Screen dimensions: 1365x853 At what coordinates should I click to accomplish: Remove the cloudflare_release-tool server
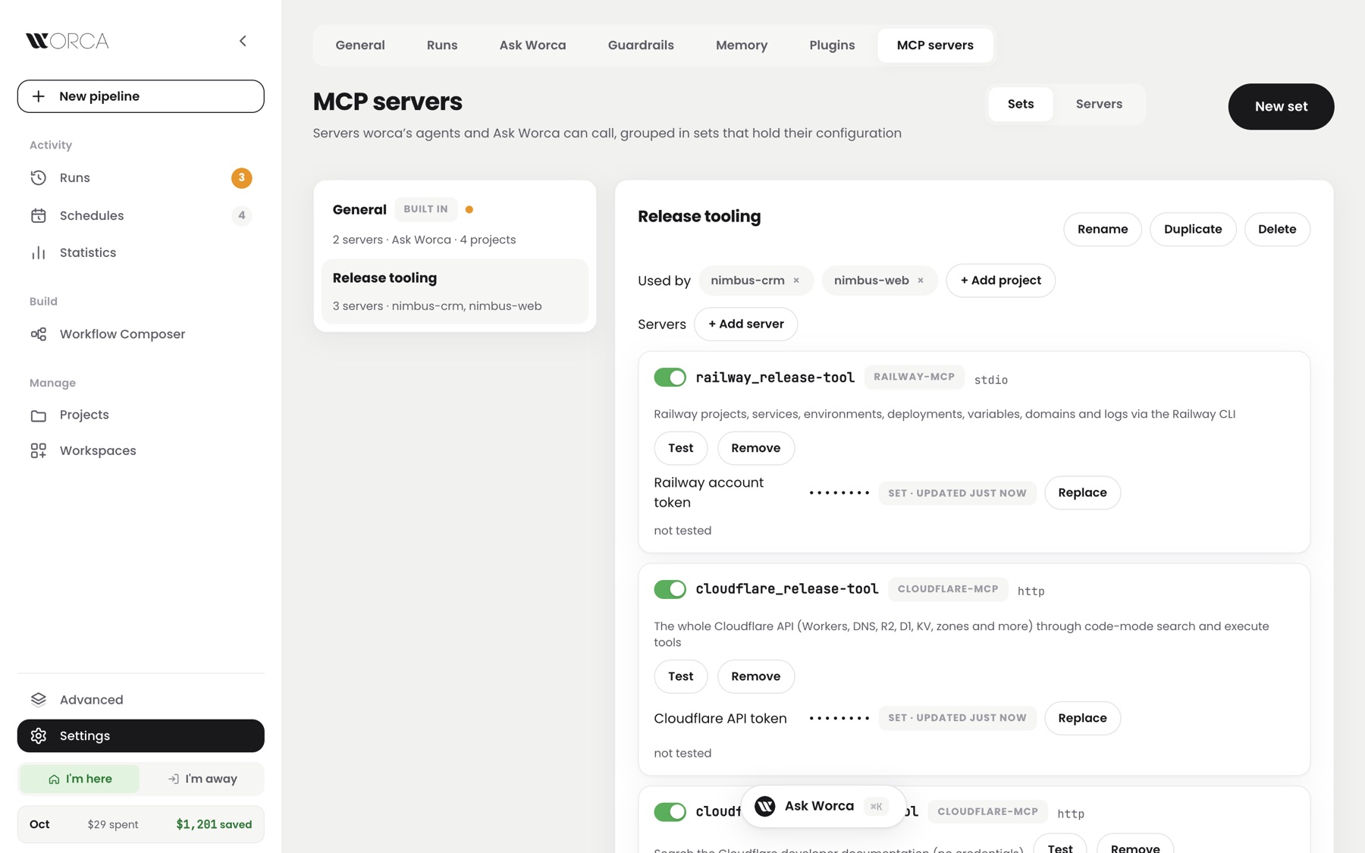756,676
